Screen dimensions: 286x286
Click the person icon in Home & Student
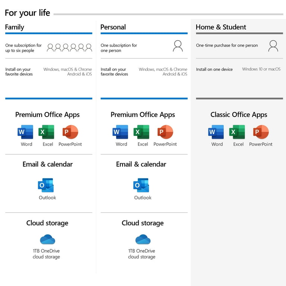coord(273,46)
